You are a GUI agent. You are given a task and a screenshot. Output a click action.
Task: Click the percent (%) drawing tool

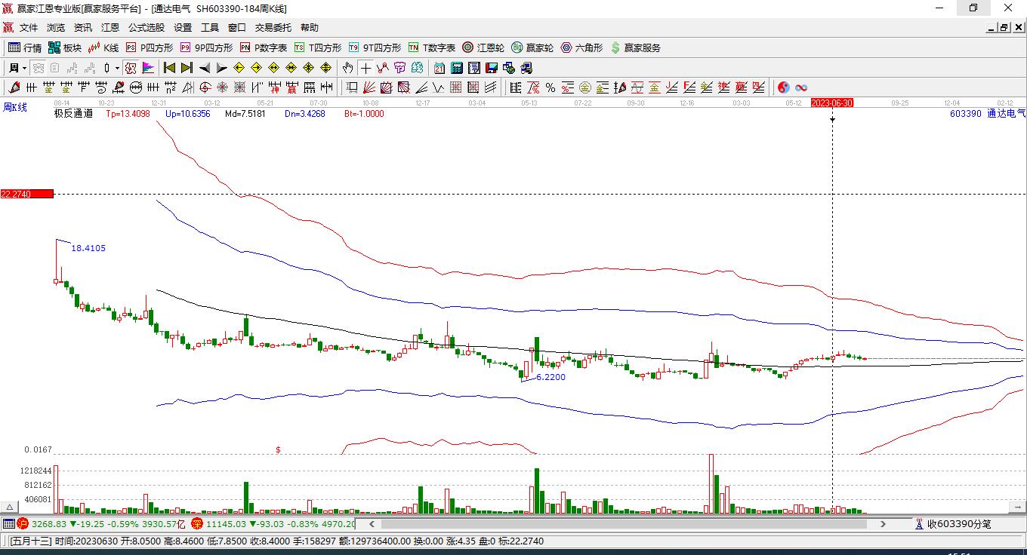551,87
